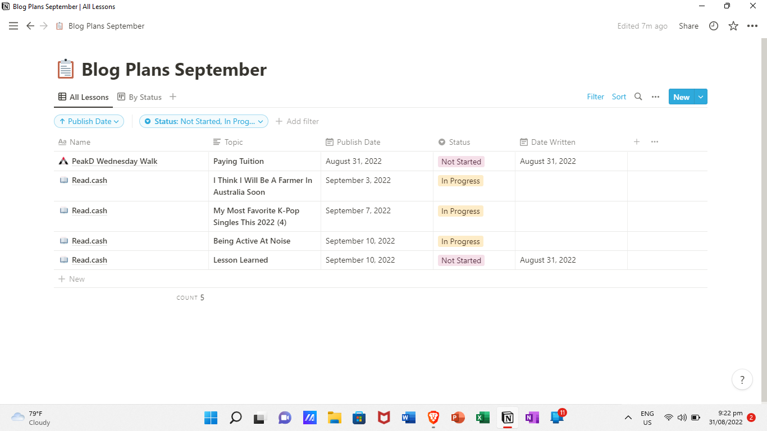Image resolution: width=767 pixels, height=431 pixels.
Task: Select the September 7, 2022 date cell
Action: [x=377, y=216]
